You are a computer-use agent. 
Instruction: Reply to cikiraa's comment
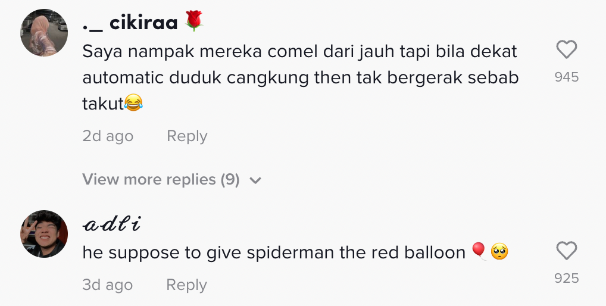point(187,136)
